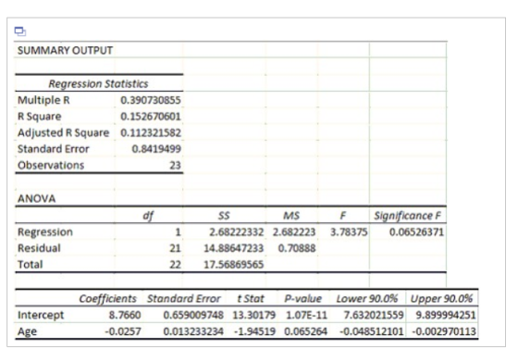Select the SUMMARY OUTPUT heading cell
This screenshot has height=362, width=518.
pyautogui.click(x=65, y=51)
